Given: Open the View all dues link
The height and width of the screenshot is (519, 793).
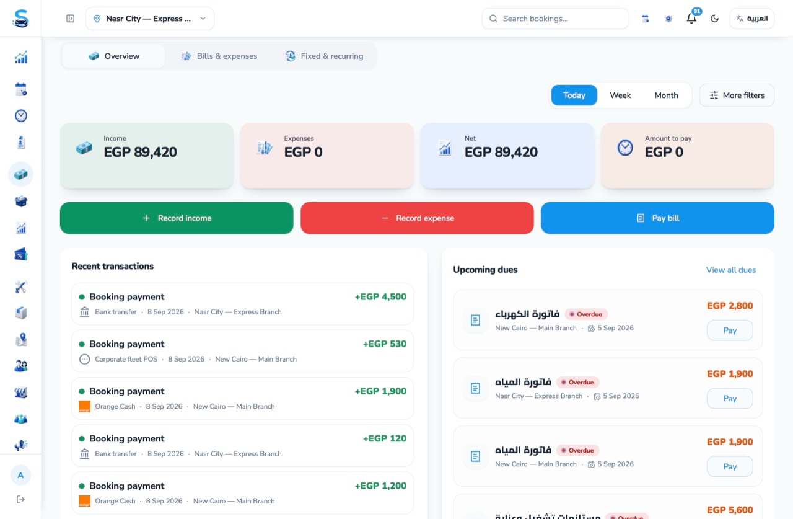Looking at the screenshot, I should click(731, 270).
